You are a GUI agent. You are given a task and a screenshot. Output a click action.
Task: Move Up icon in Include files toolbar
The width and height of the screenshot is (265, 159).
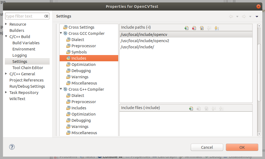point(214,109)
